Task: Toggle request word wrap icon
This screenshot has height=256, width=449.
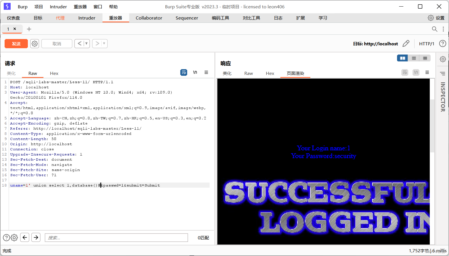Action: pyautogui.click(x=184, y=72)
